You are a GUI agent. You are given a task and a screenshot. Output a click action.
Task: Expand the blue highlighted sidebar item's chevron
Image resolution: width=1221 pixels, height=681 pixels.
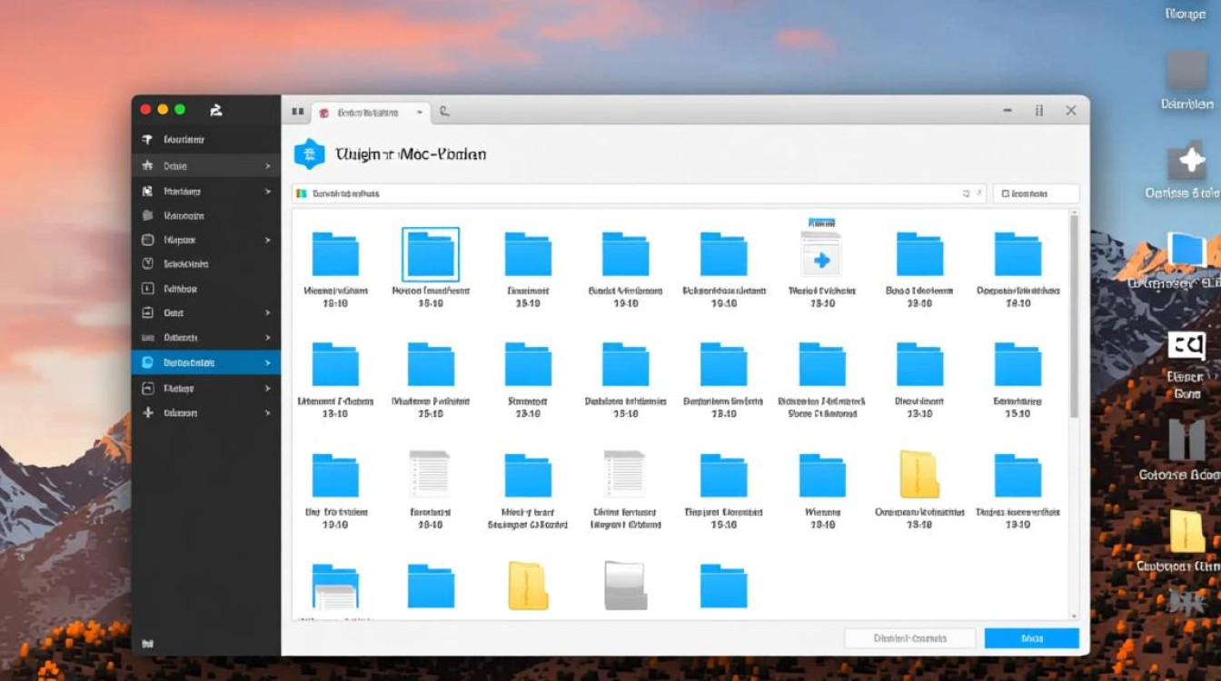(x=267, y=362)
